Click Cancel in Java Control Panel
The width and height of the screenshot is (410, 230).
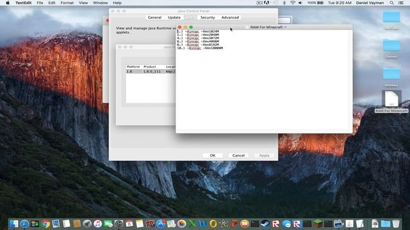coord(238,155)
